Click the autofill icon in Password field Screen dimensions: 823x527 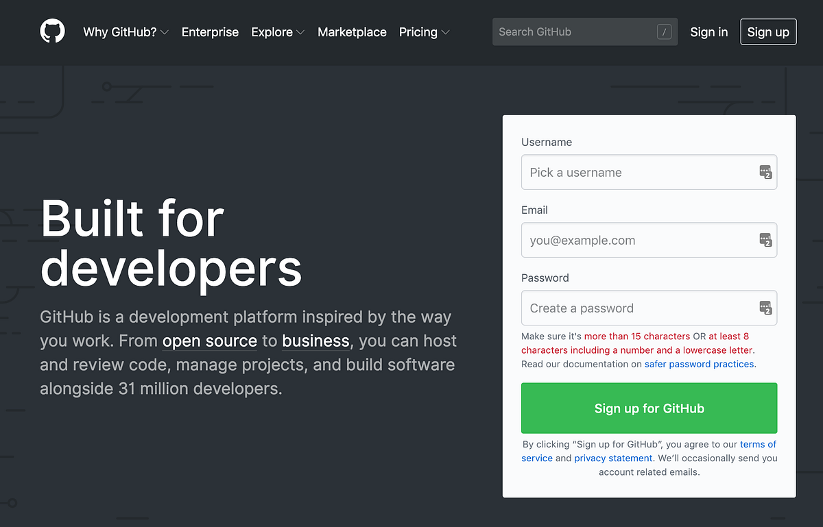click(x=765, y=308)
